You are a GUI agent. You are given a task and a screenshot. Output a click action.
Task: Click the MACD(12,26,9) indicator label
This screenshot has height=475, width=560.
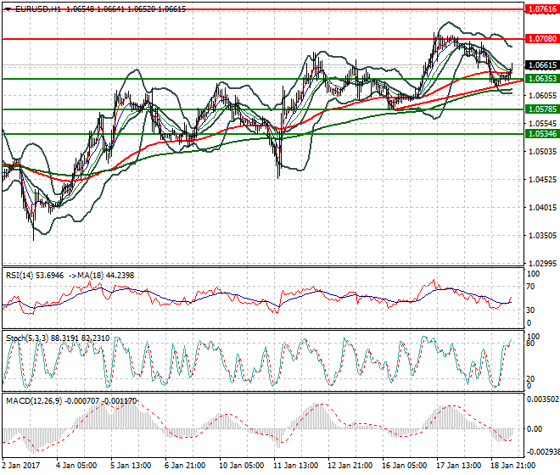pos(34,401)
